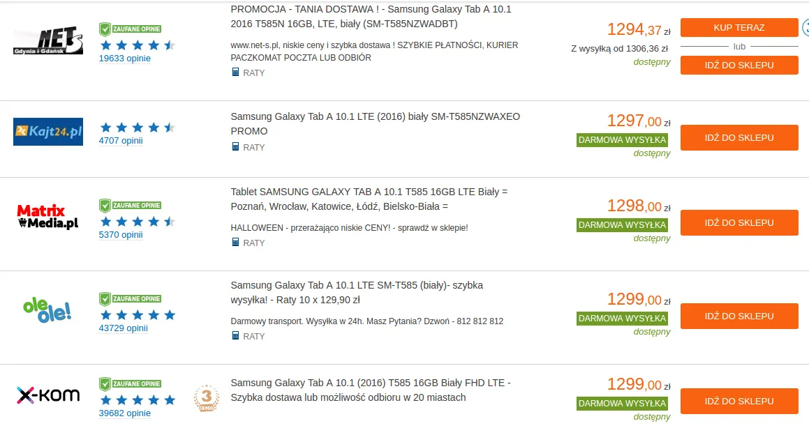Click DARMOWA WYSYŁKA label in Kajt24 offer
Image resolution: width=809 pixels, height=435 pixels.
tap(622, 140)
